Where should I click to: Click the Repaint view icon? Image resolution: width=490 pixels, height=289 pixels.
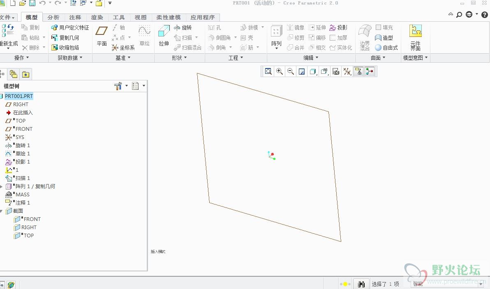(302, 71)
